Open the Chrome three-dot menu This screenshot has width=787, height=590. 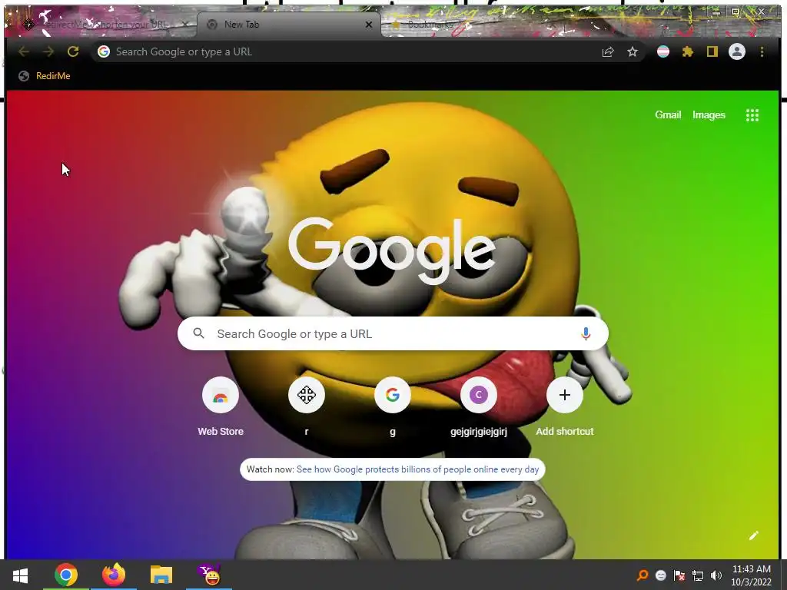pyautogui.click(x=762, y=51)
